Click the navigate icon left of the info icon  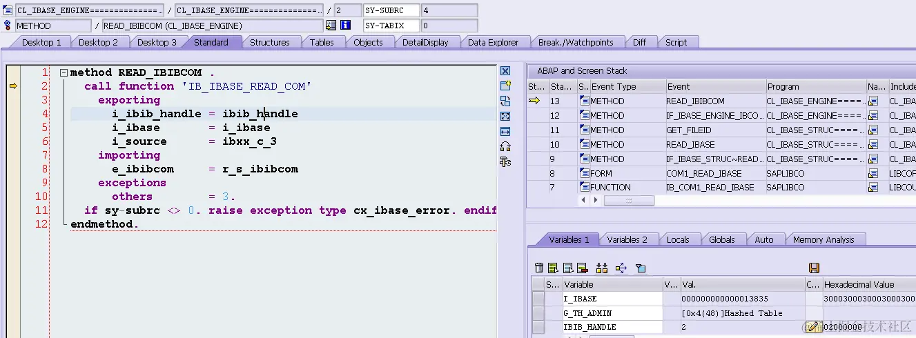tap(331, 26)
